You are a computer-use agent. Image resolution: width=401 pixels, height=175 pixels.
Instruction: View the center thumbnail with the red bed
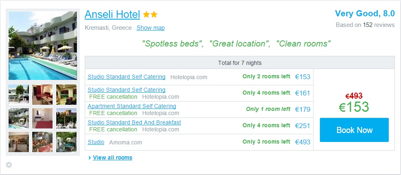coord(42,118)
